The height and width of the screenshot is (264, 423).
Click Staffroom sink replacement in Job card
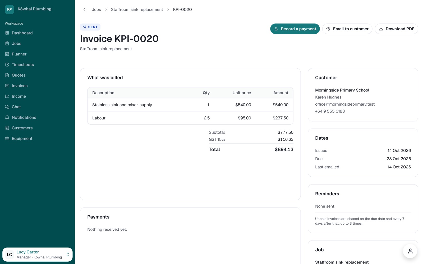tap(342, 262)
